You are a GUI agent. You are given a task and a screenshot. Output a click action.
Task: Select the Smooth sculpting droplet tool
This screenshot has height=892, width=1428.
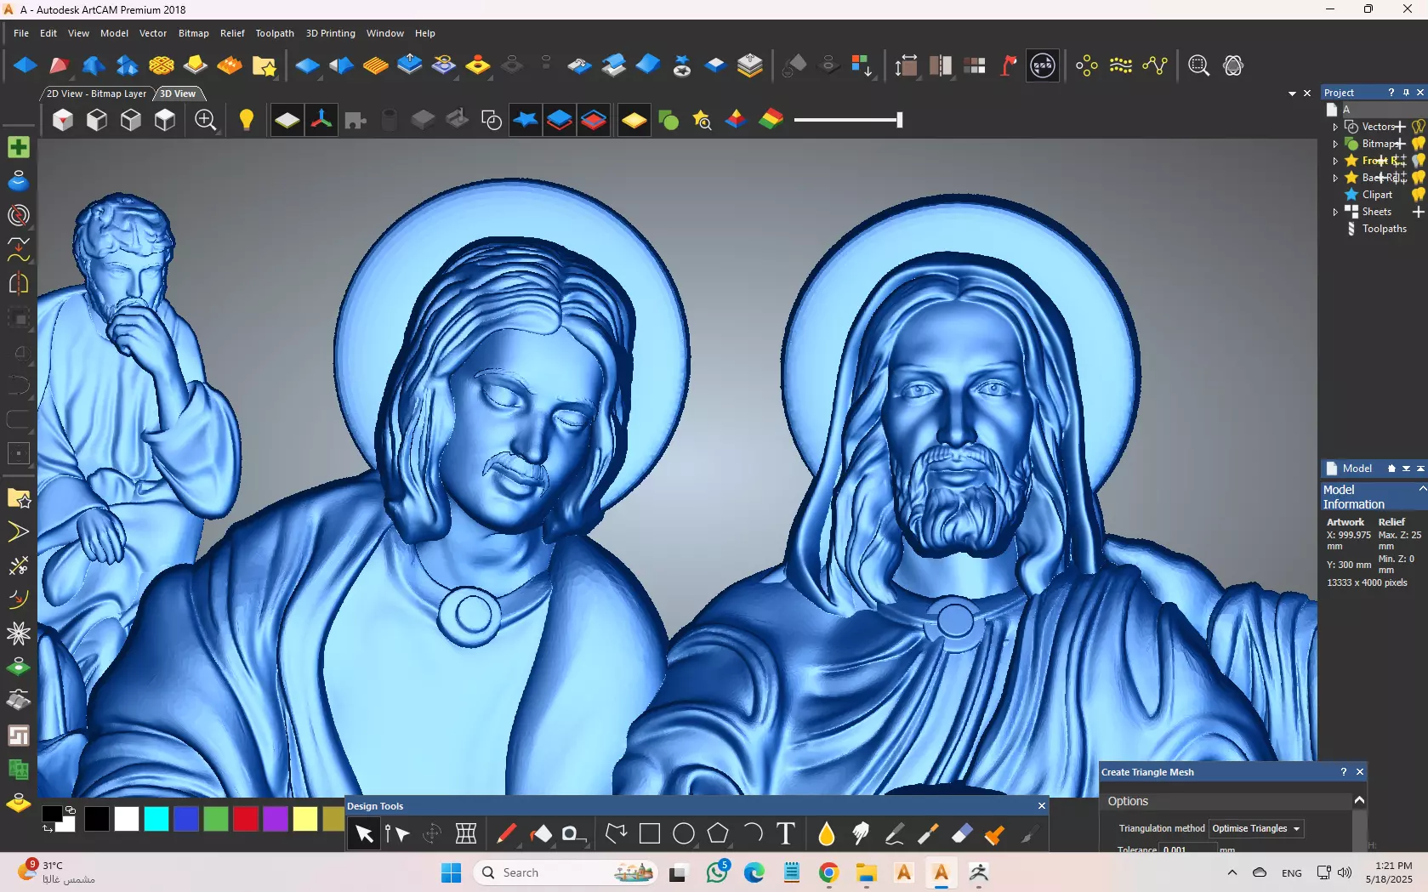coord(827,834)
